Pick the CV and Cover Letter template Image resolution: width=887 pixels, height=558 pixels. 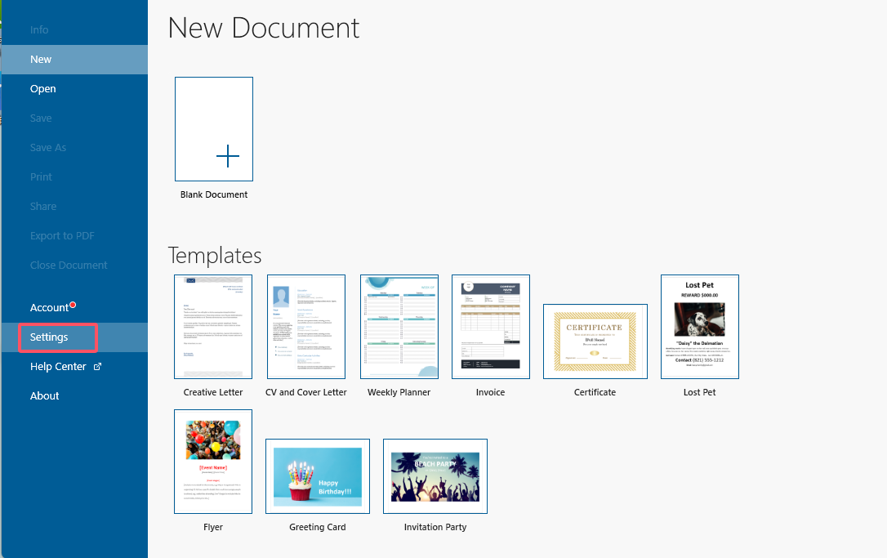[306, 327]
